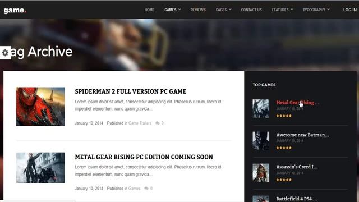
Task: Expand the Typography menu arrow
Action: [x=329, y=10]
